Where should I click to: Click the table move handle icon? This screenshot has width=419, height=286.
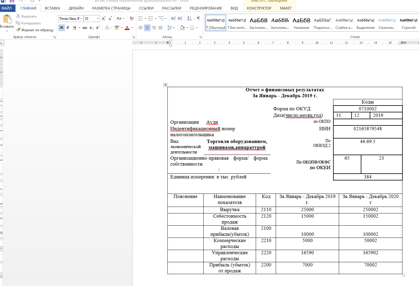165,85
